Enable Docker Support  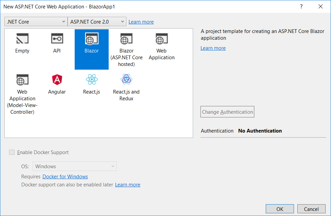coord(12,152)
